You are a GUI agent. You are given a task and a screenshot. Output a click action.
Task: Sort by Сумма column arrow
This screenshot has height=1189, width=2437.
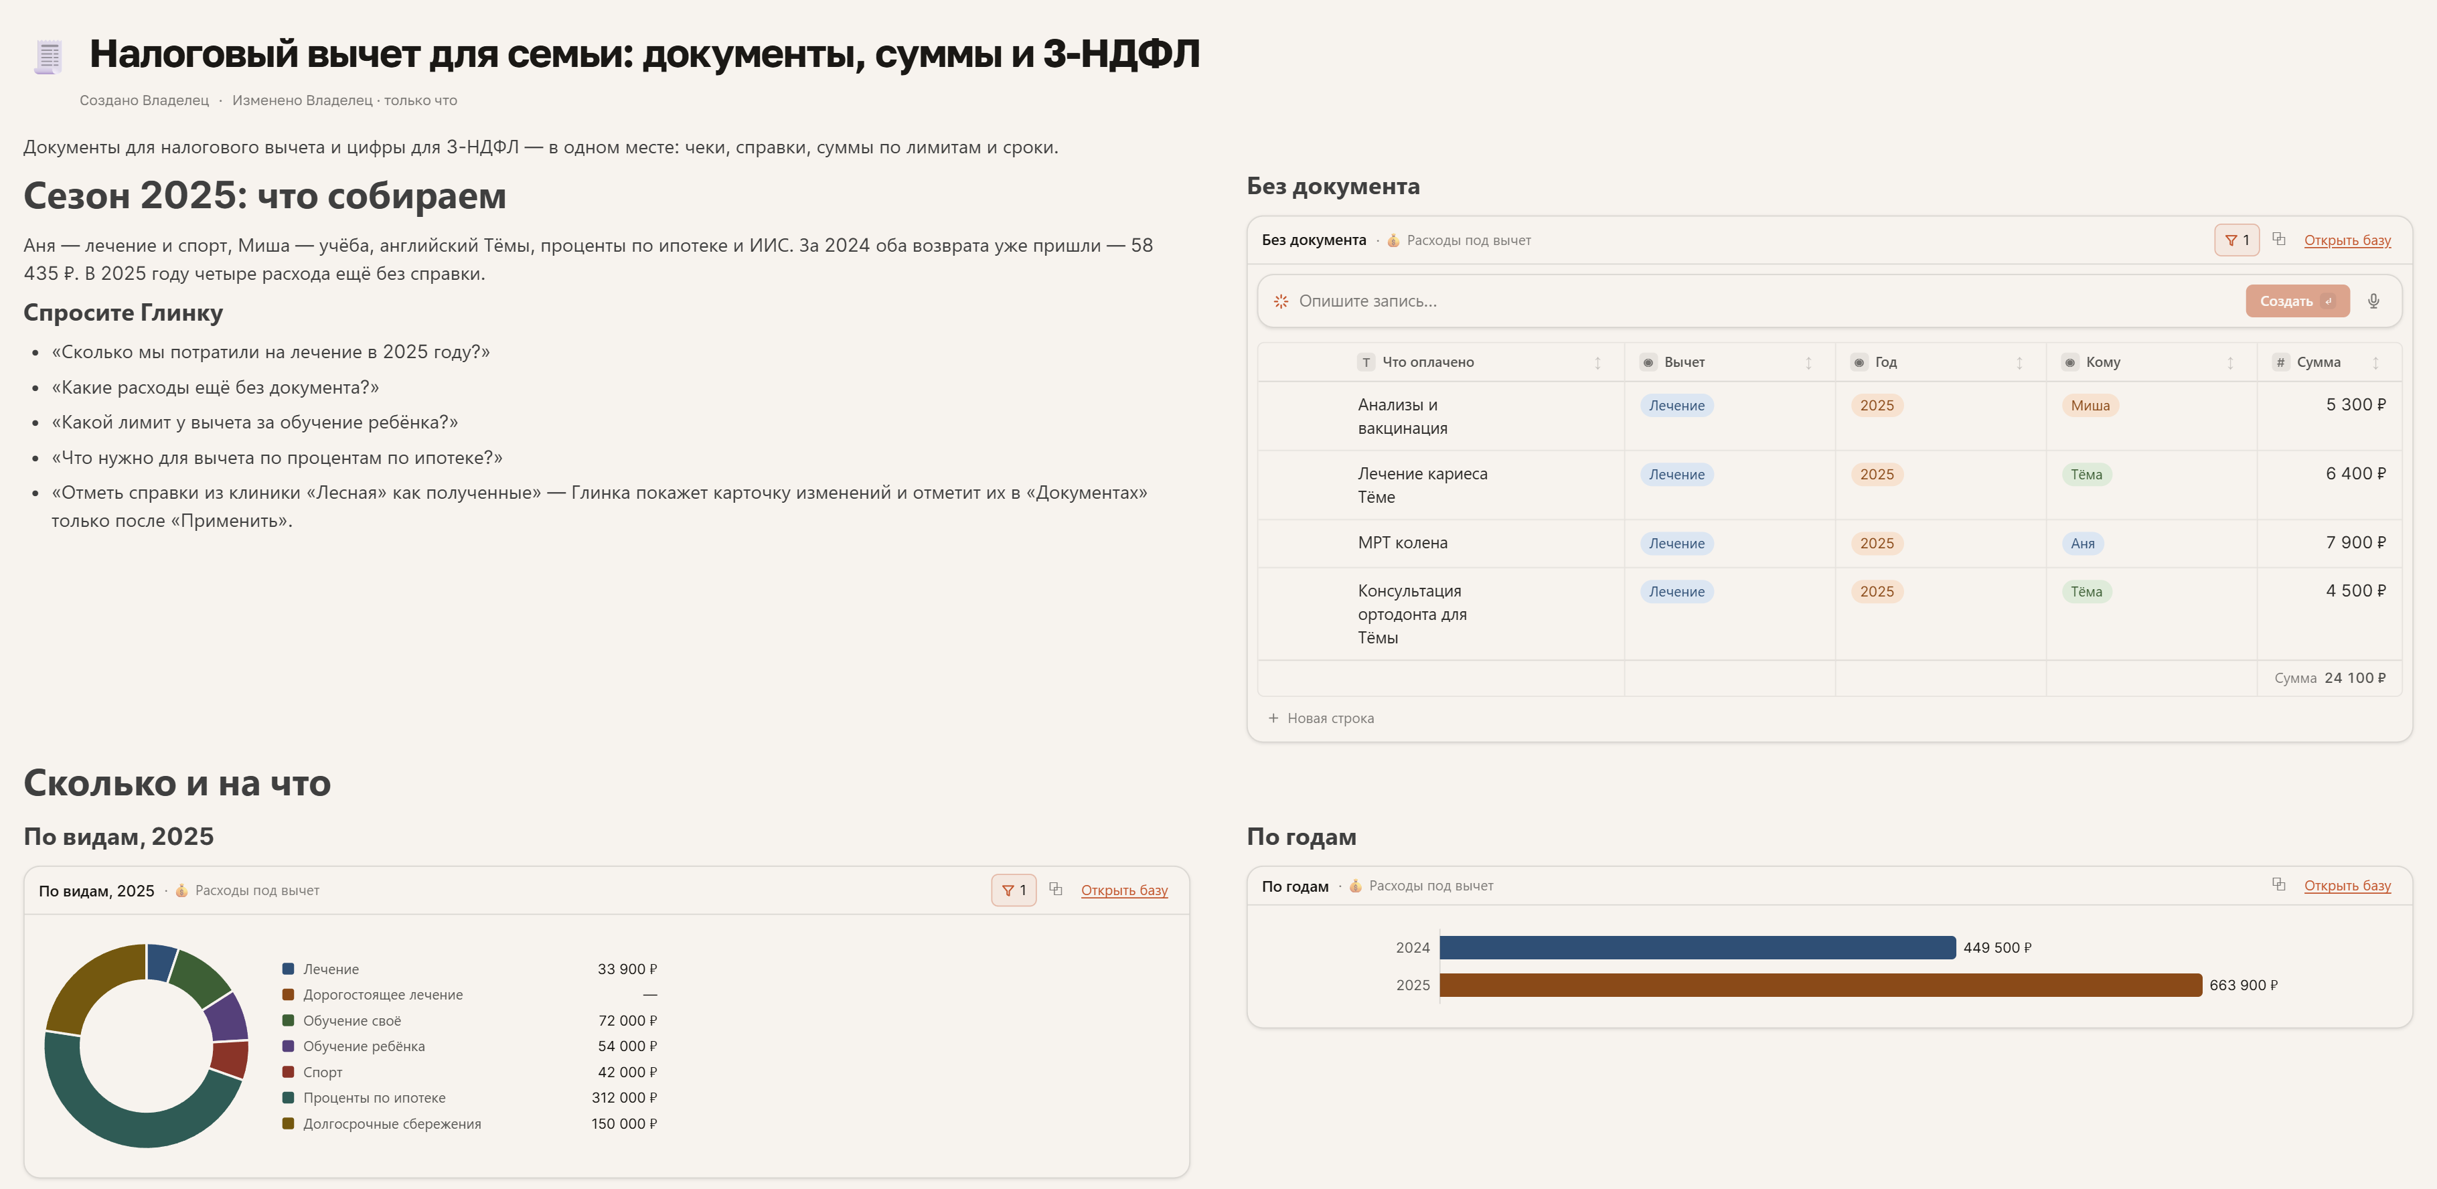[2375, 362]
